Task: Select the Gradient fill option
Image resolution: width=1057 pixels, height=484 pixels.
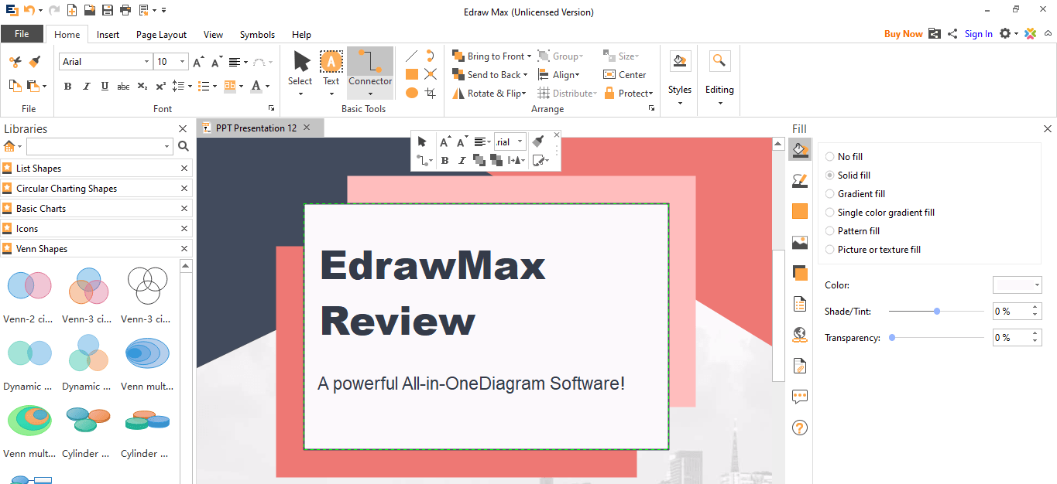Action: point(856,194)
